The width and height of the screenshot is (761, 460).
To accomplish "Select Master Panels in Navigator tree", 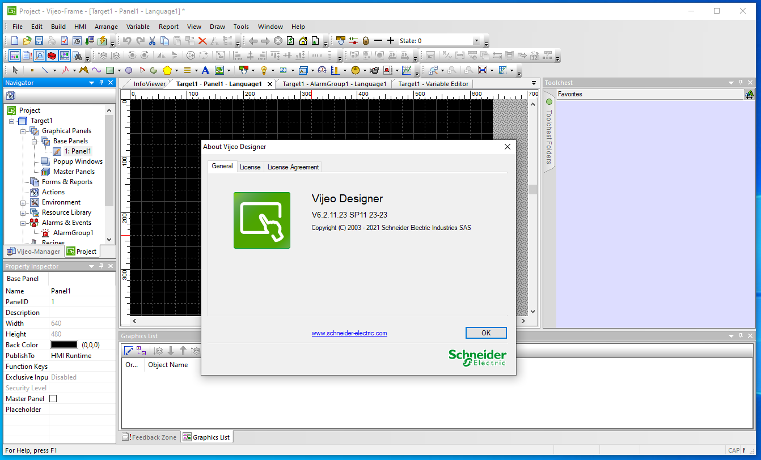I will pyautogui.click(x=74, y=172).
